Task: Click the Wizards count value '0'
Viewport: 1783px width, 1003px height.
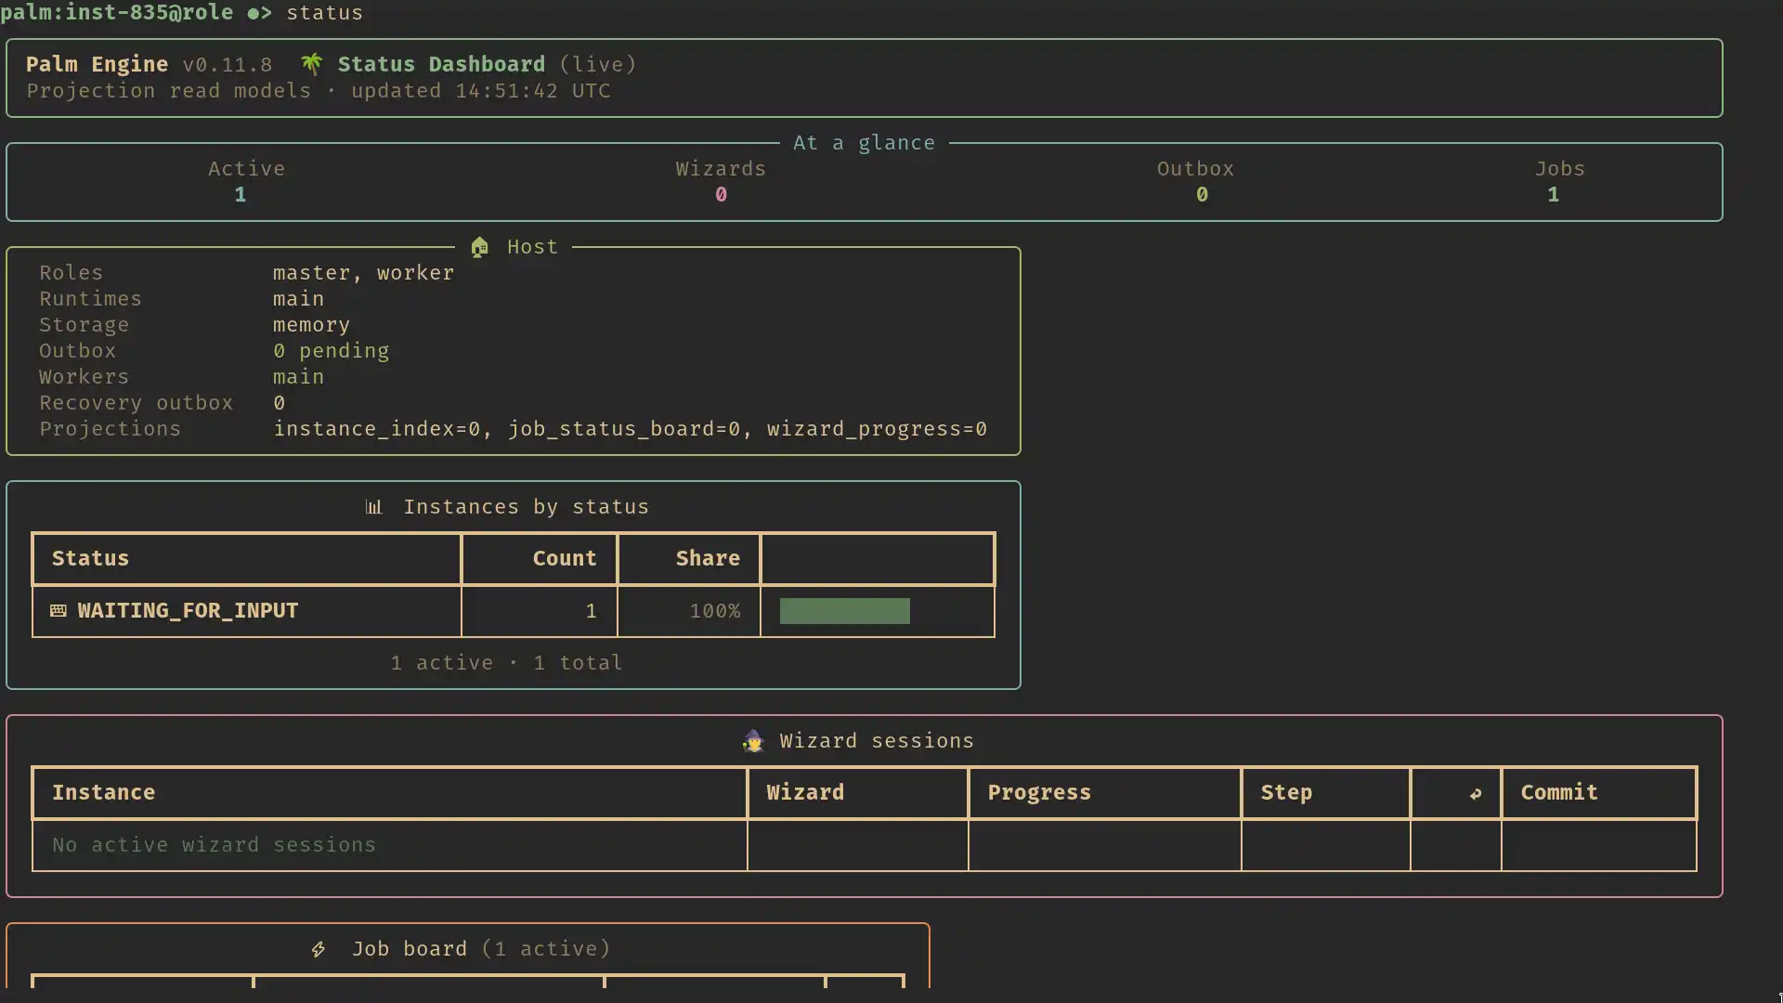Action: [722, 195]
